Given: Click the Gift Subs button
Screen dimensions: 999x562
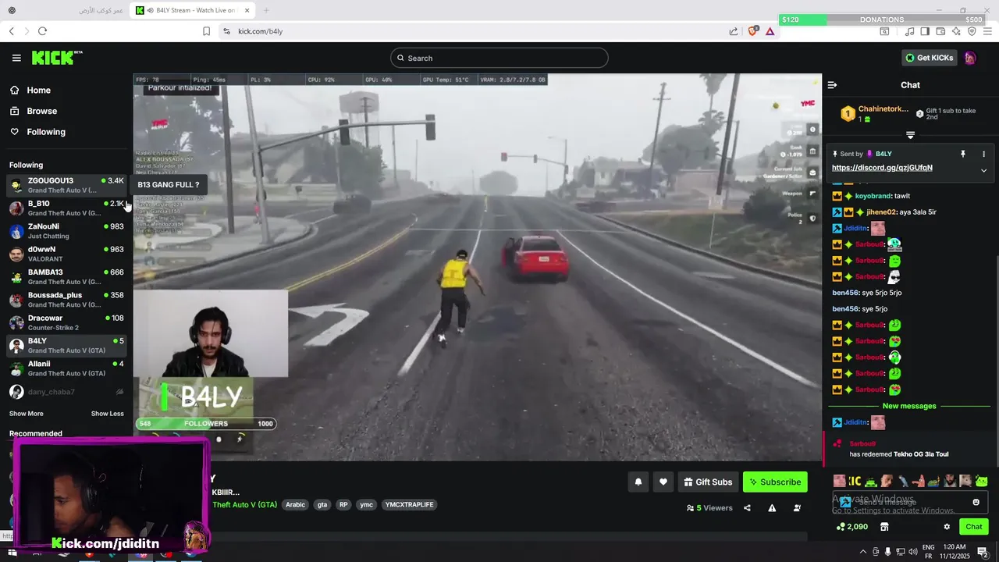Looking at the screenshot, I should click(708, 482).
